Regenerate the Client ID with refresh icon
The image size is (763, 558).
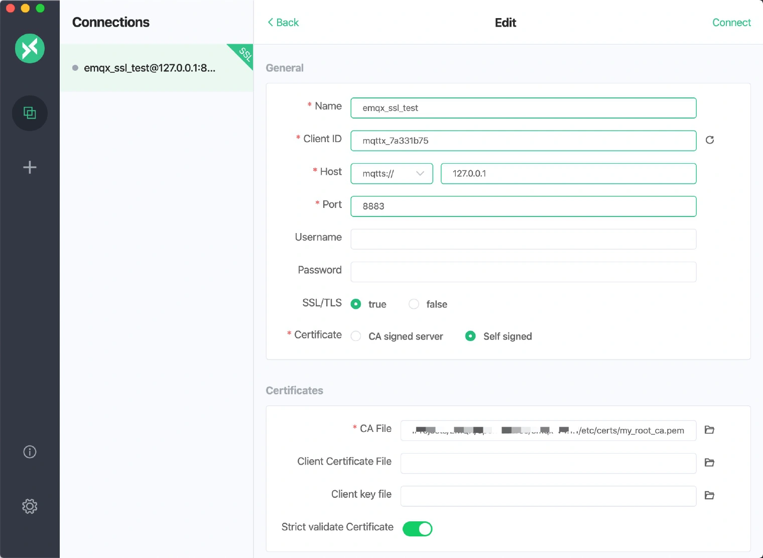click(709, 140)
